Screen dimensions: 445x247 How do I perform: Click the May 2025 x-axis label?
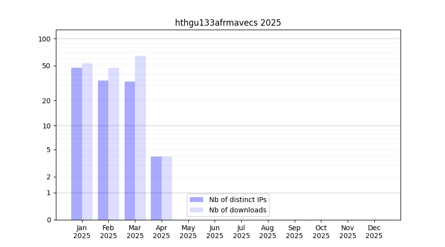188,232
